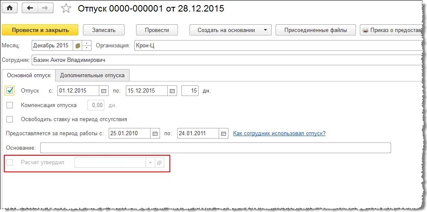Screen dimensions: 427x212
Task: Click Провести и закрыть button
Action: (x=40, y=30)
